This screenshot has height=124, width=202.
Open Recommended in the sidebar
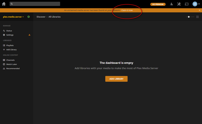pos(11,69)
